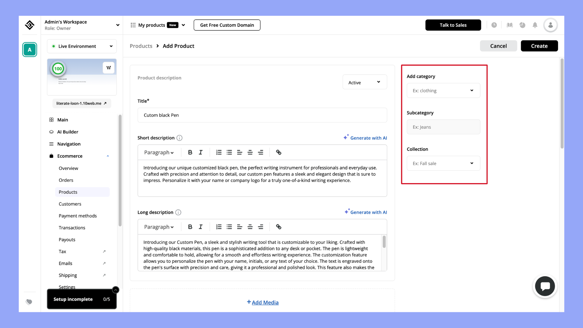Viewport: 583px width, 328px height.
Task: Insert link in Short description editor
Action: tap(278, 152)
